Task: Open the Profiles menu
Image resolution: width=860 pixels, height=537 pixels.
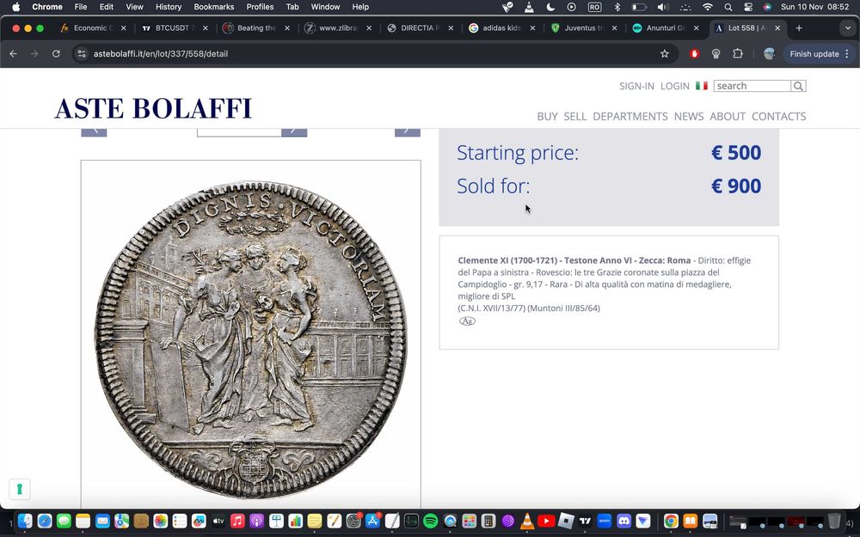Action: [260, 7]
